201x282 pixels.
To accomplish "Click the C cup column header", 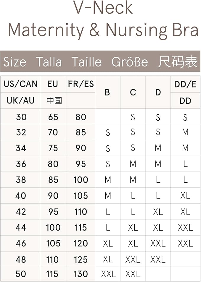I will (133, 92).
